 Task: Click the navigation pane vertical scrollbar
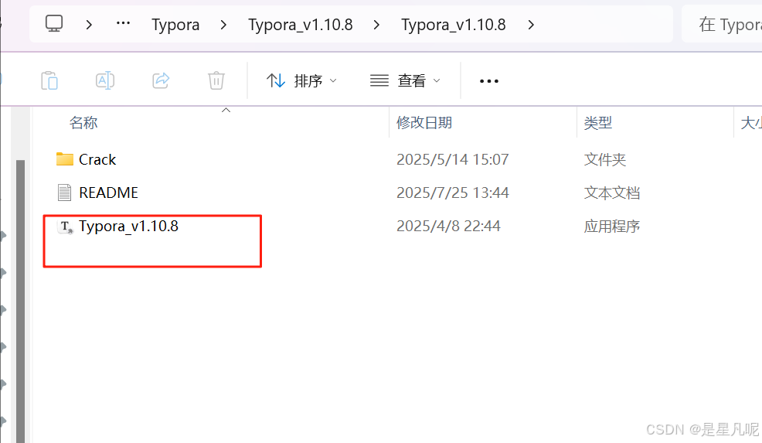click(20, 301)
